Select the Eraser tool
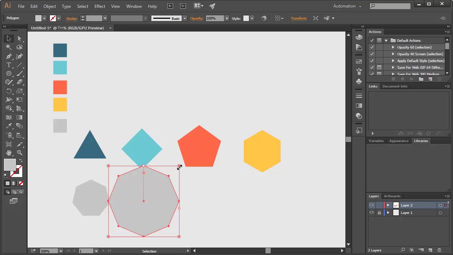This screenshot has height=255, width=453. pos(19,82)
